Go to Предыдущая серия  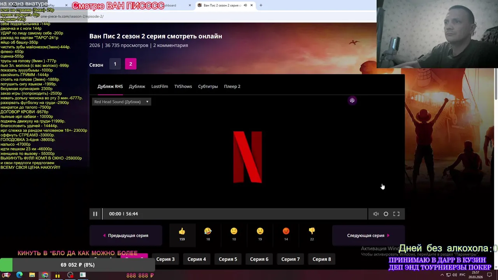[126, 235]
